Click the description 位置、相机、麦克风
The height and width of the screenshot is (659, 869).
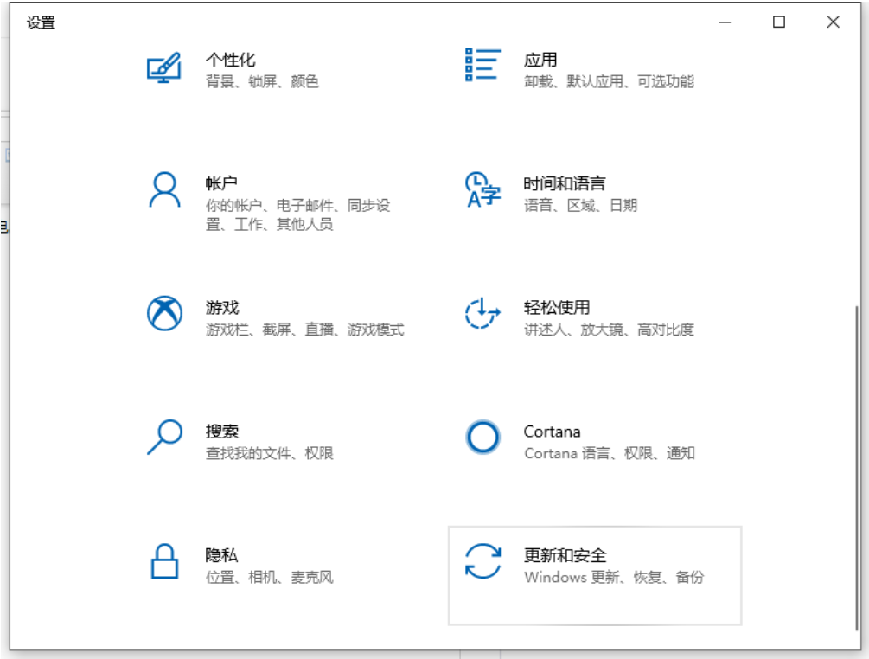click(269, 578)
